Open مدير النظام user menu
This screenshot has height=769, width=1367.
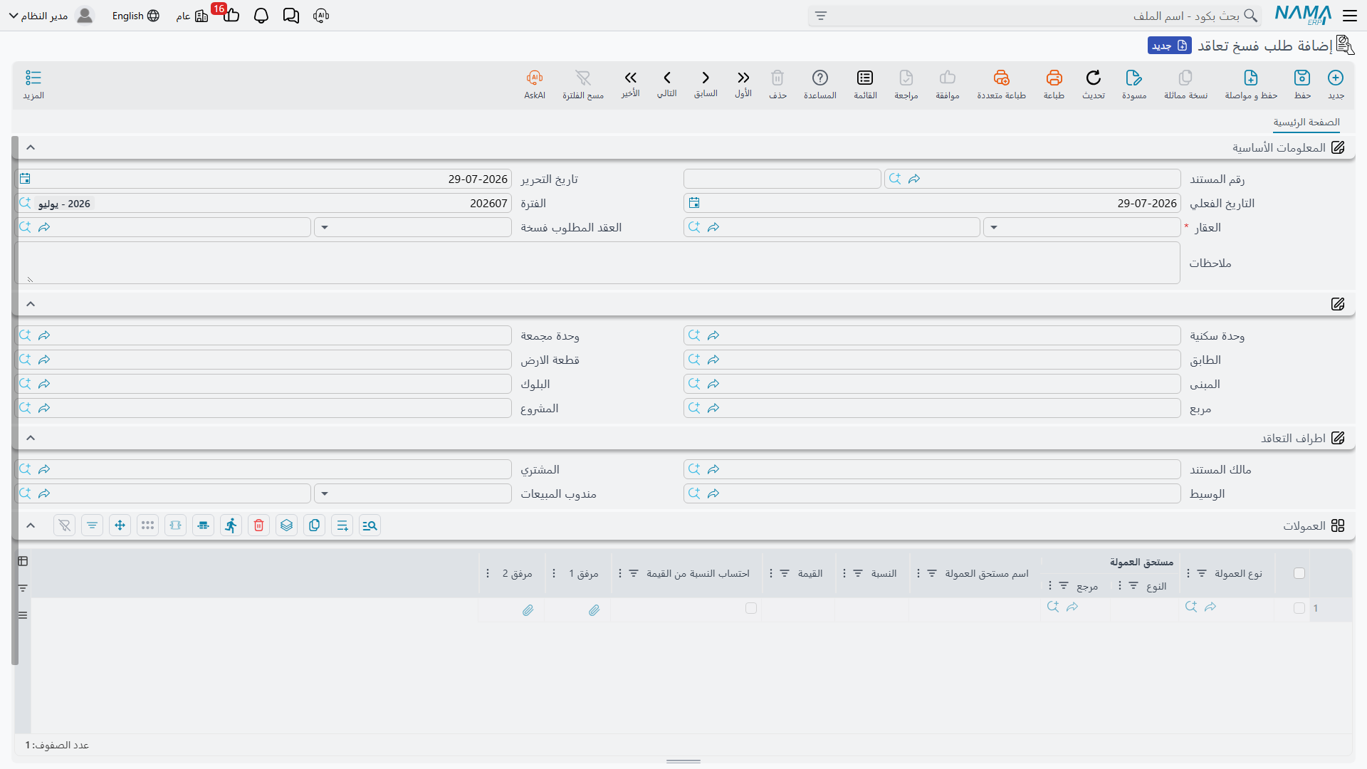(51, 16)
